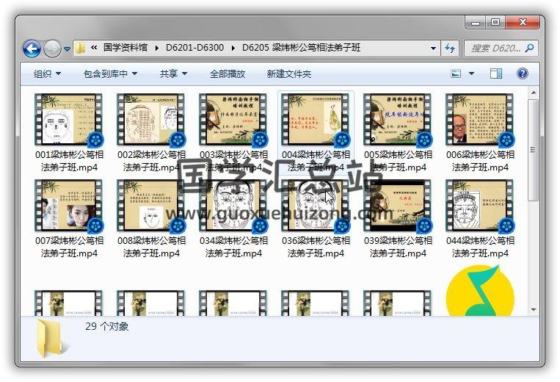Select video 003梁炜彬公笃相法弟子班.mp4 thumbnail
The height and width of the screenshot is (382, 560).
pos(233,119)
